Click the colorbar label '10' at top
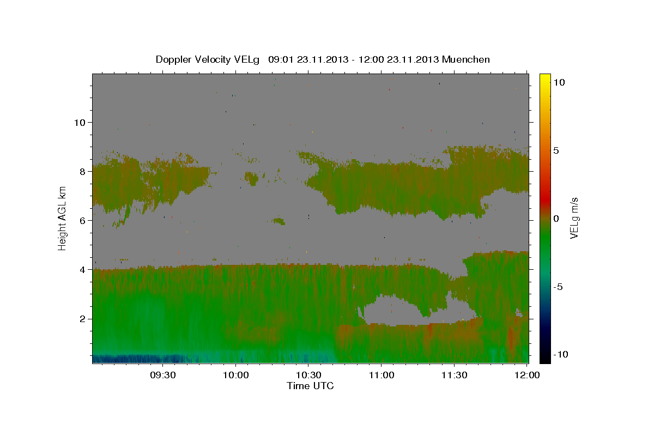This screenshot has width=654, height=436. 559,82
